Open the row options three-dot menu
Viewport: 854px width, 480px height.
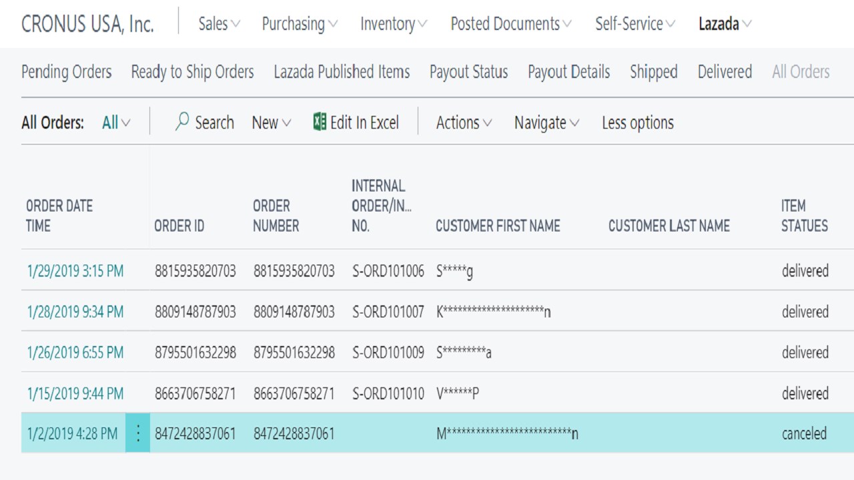(138, 434)
